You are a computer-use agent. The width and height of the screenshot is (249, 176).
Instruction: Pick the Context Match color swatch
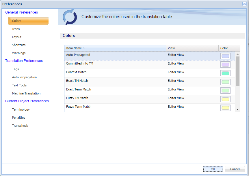(225, 73)
